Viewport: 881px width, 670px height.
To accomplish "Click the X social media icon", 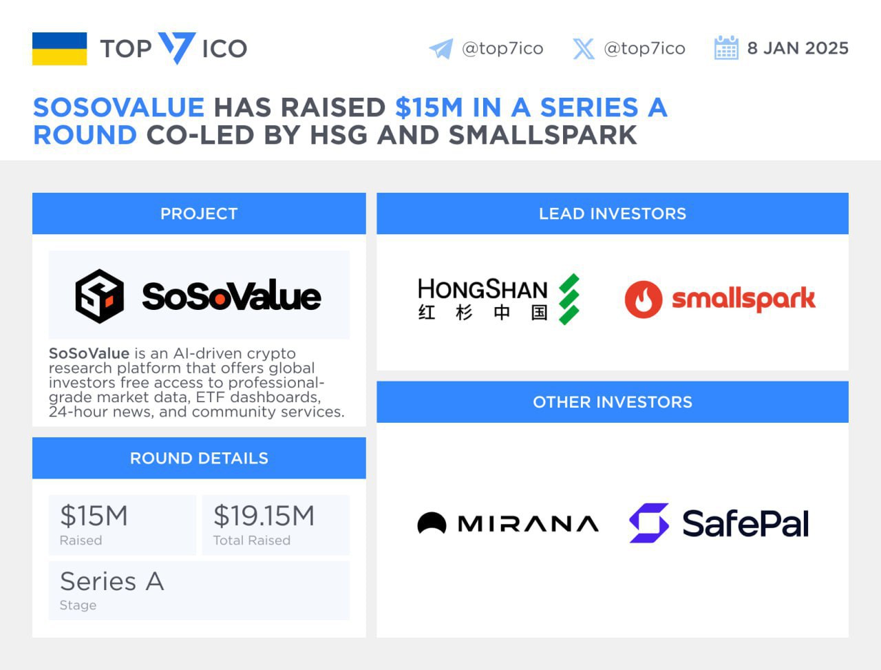I will [x=583, y=49].
